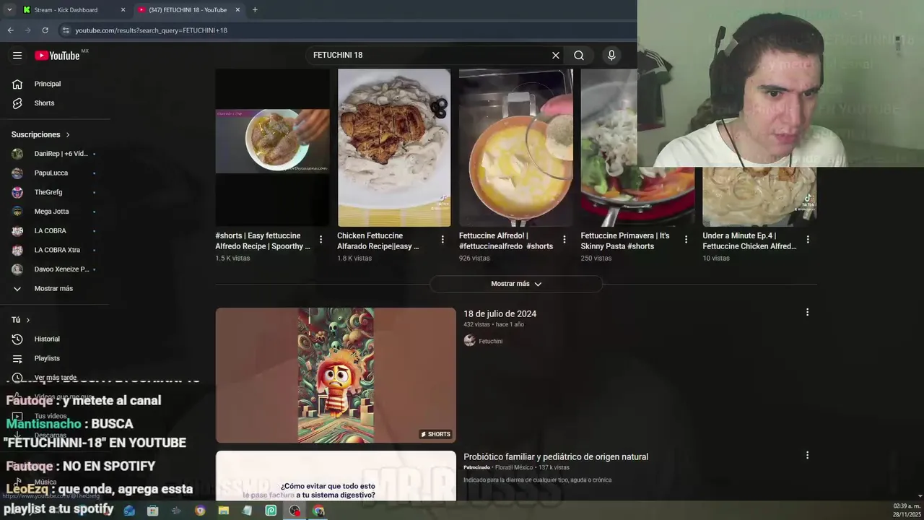
Task: Go back in browser history
Action: pyautogui.click(x=10, y=30)
